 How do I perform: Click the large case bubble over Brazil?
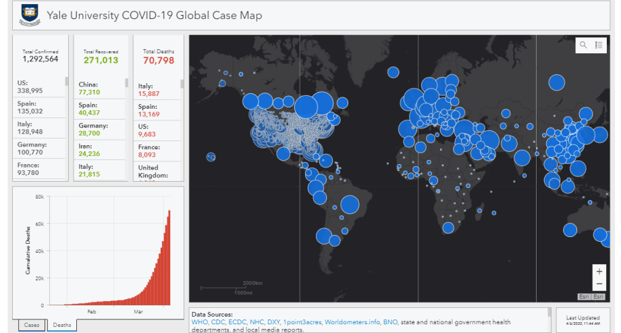[x=350, y=204]
